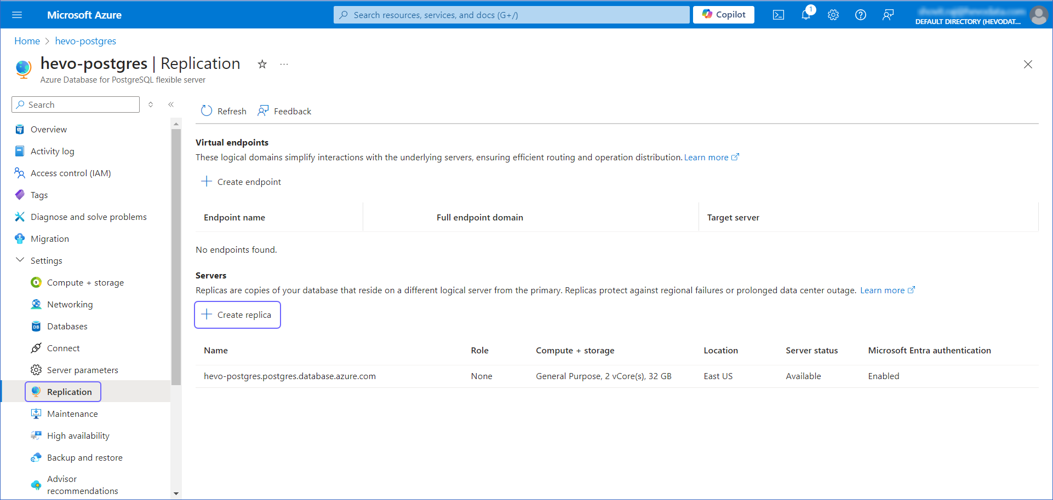Viewport: 1053px width, 500px height.
Task: Click the sidebar scroll down arrow
Action: [176, 493]
